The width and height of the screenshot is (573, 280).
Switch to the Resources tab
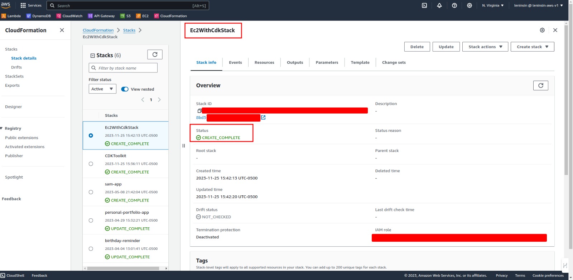click(264, 62)
